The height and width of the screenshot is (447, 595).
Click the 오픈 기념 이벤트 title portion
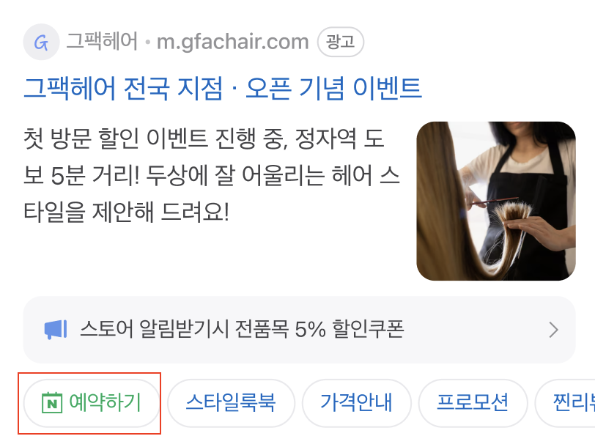pyautogui.click(x=334, y=88)
